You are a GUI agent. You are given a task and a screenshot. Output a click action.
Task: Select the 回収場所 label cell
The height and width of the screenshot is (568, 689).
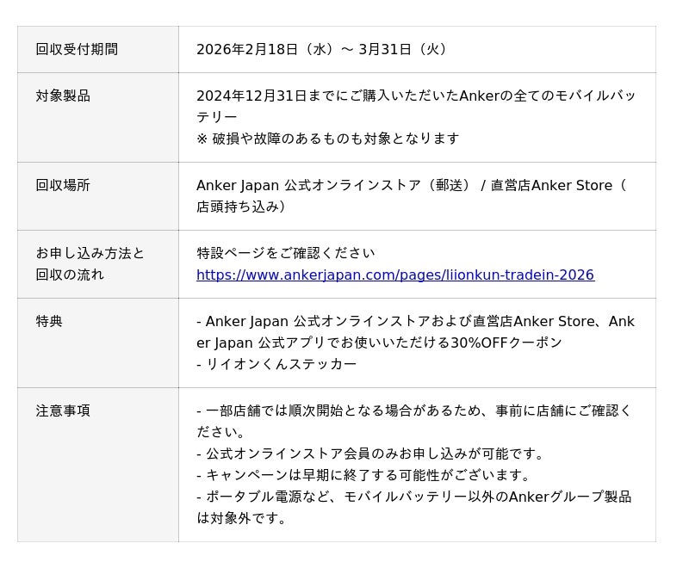tap(63, 186)
